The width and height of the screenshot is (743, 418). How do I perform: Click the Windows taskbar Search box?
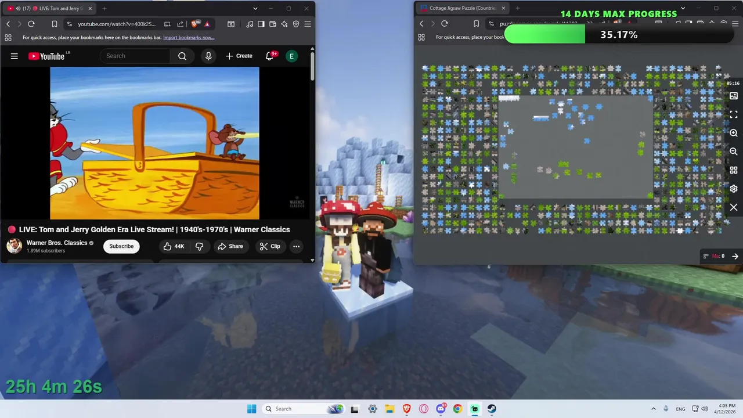pos(304,409)
